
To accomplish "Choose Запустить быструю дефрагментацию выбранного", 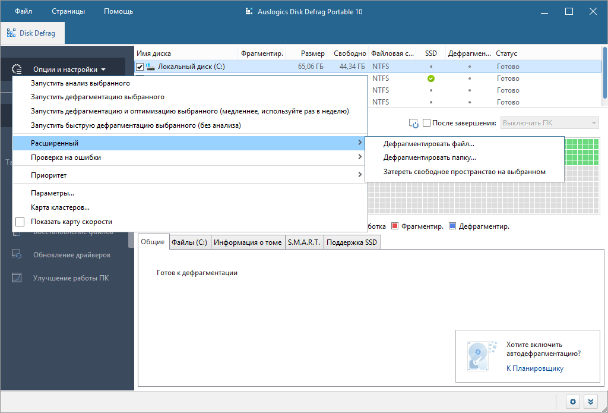I will pos(190,125).
